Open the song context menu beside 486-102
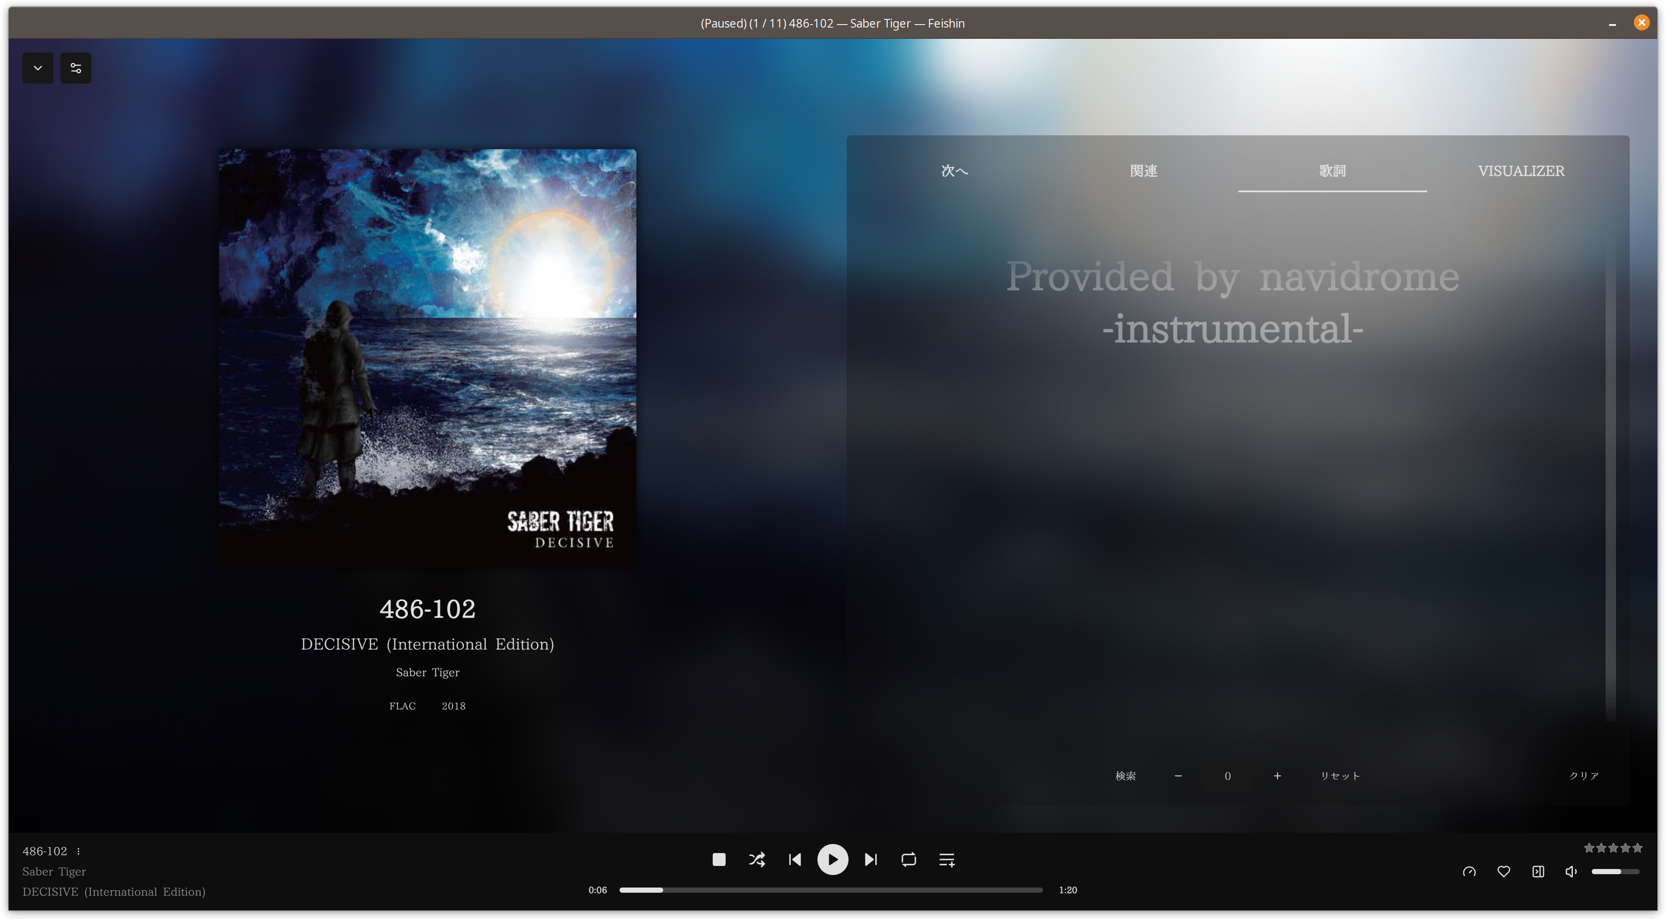The image size is (1666, 919). coord(78,851)
